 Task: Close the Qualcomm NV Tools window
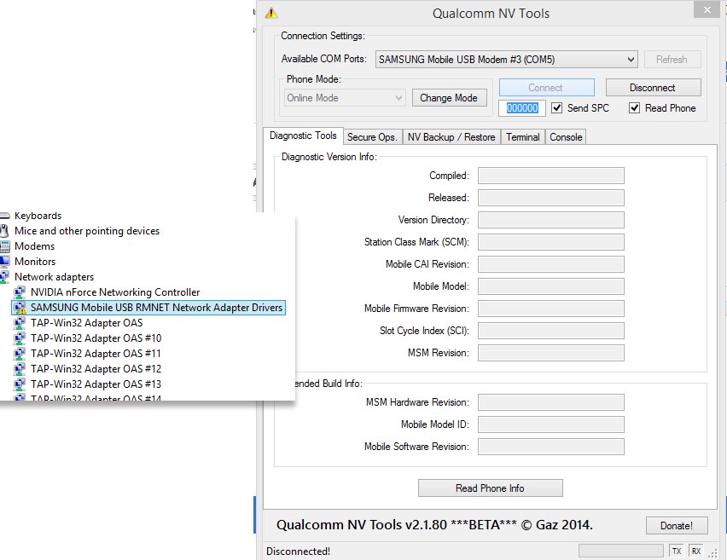coord(707,9)
